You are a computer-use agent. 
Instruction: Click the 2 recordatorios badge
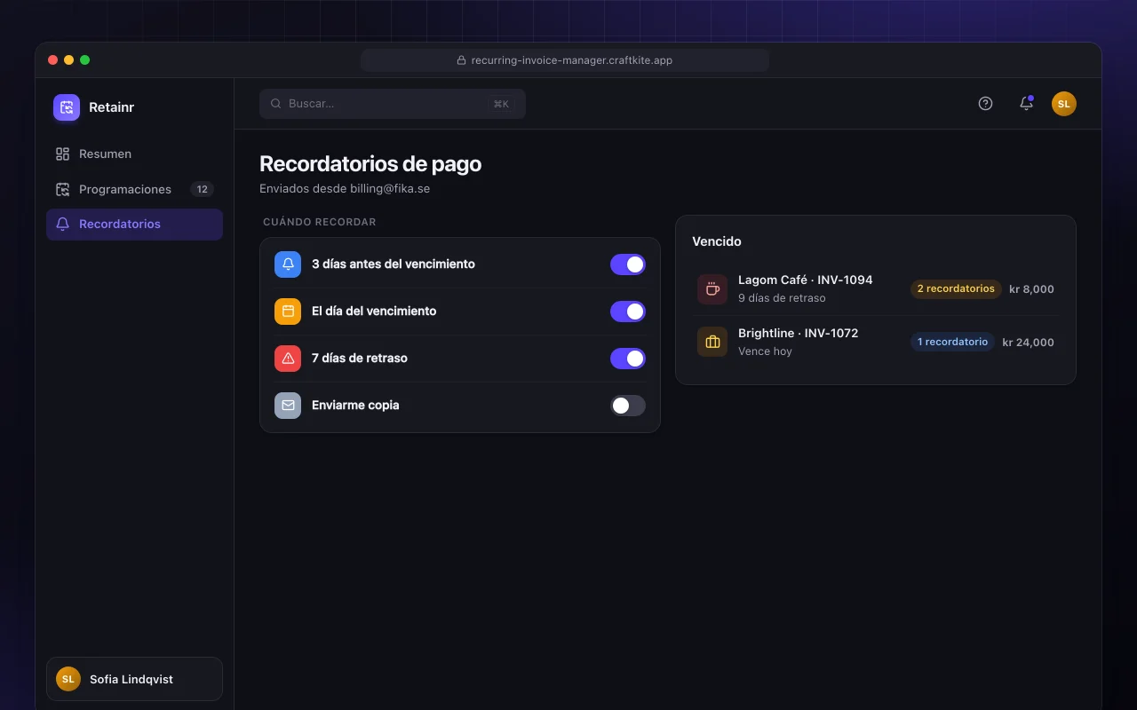tap(956, 289)
